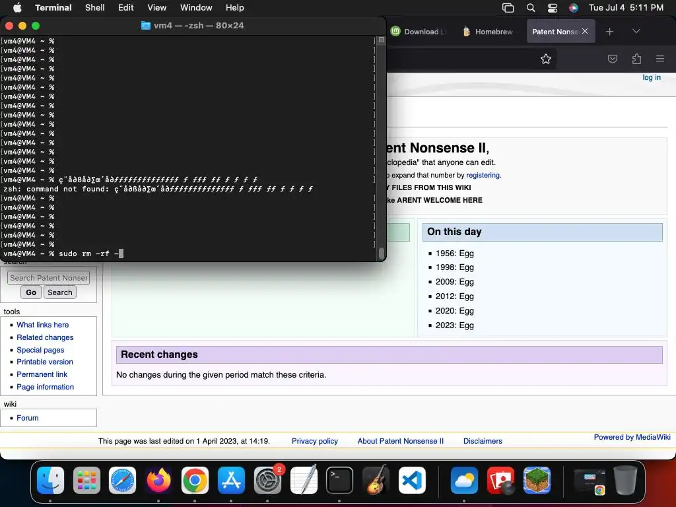The width and height of the screenshot is (676, 507).
Task: Open Page information link
Action: point(46,387)
